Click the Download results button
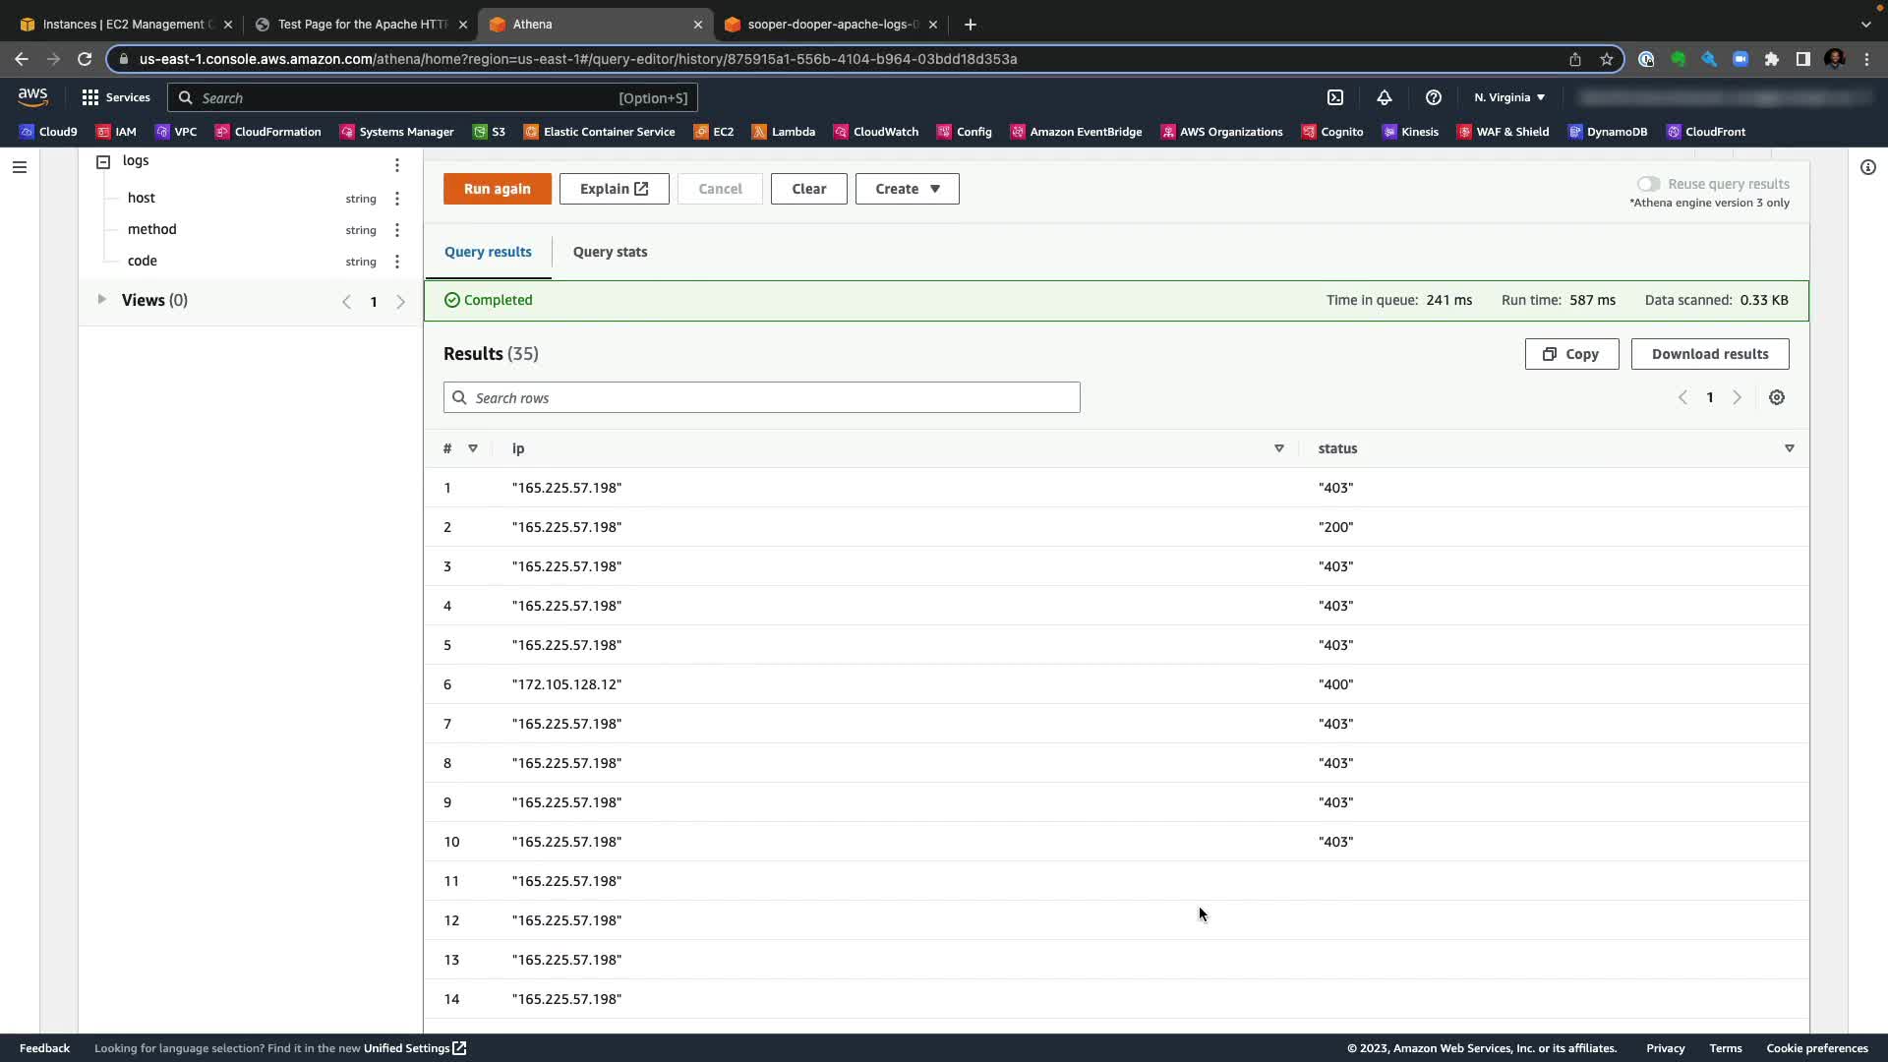 tap(1709, 354)
